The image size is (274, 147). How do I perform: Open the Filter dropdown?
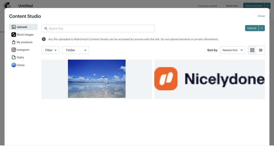(x=50, y=50)
